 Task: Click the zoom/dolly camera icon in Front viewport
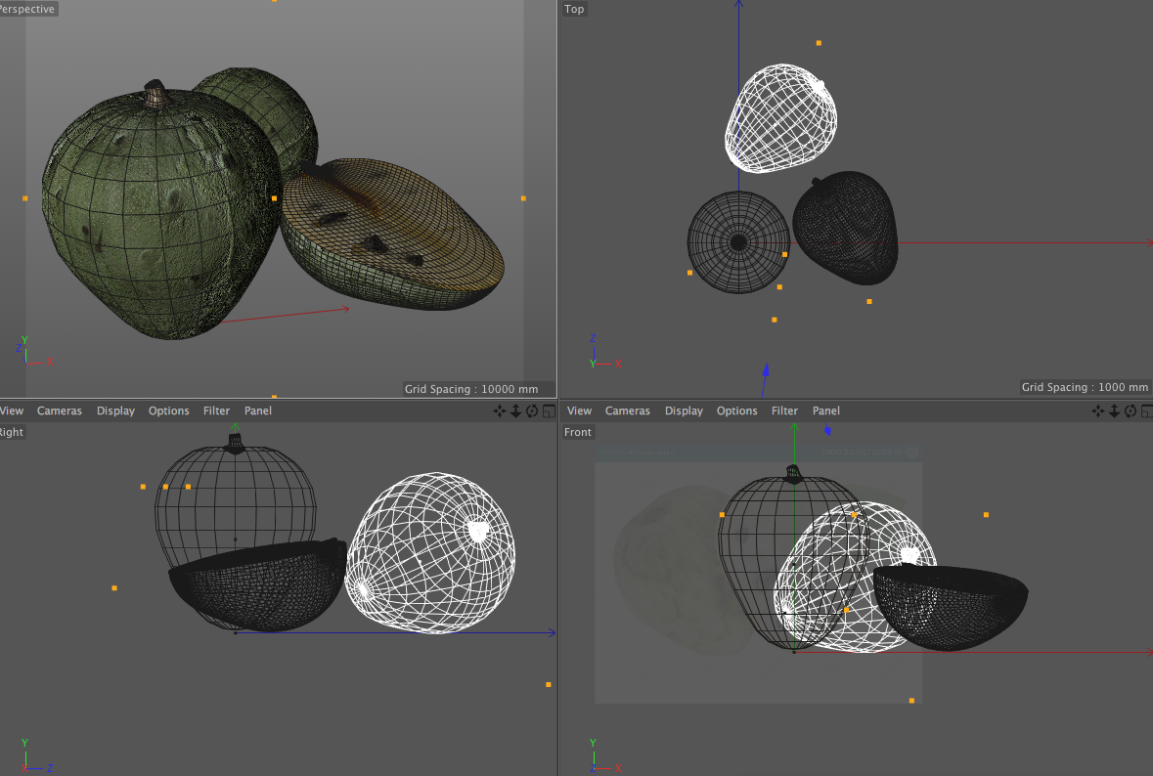(1115, 411)
